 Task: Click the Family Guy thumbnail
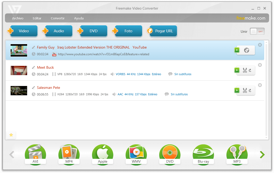[x=19, y=50]
